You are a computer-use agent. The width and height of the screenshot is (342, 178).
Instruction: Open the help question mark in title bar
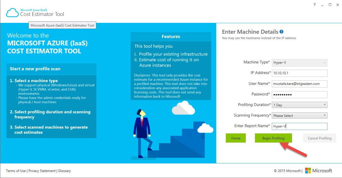(315, 5)
